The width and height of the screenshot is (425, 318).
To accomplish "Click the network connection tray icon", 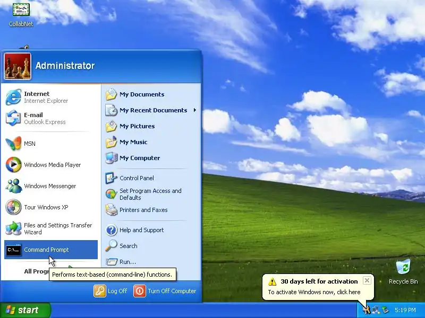I will tap(376, 310).
